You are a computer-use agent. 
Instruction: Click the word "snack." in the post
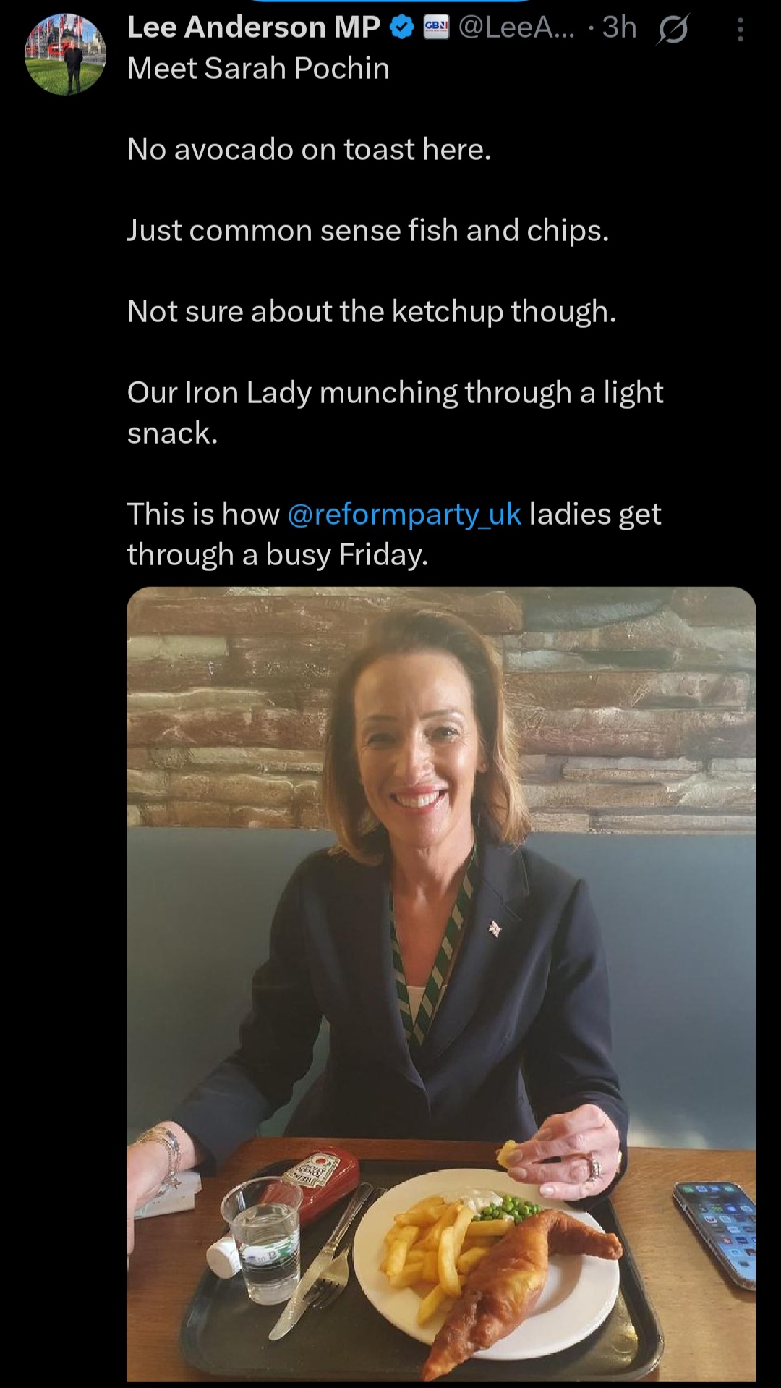tap(172, 433)
